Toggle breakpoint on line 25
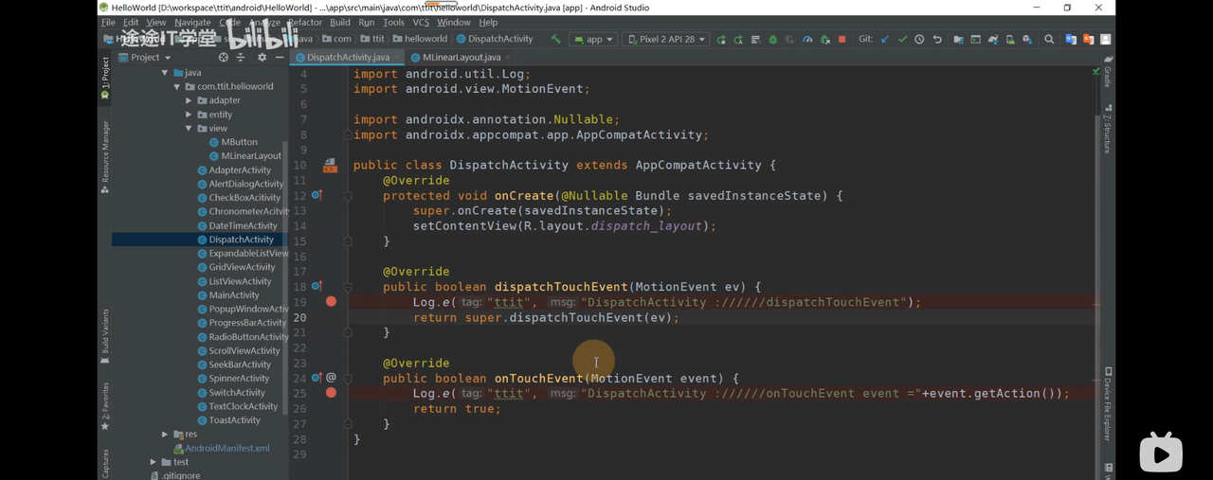Image resolution: width=1213 pixels, height=480 pixels. 331,393
